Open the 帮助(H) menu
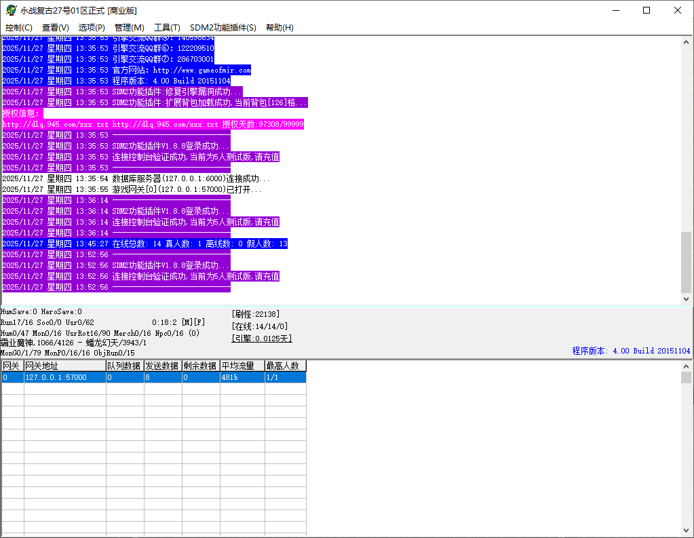Image resolution: width=694 pixels, height=538 pixels. click(x=279, y=28)
